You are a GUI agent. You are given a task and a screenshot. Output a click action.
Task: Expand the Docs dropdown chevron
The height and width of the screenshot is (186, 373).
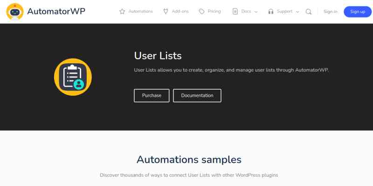(x=256, y=12)
